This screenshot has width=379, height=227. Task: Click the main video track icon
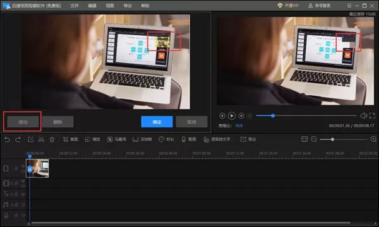[x=6, y=168]
